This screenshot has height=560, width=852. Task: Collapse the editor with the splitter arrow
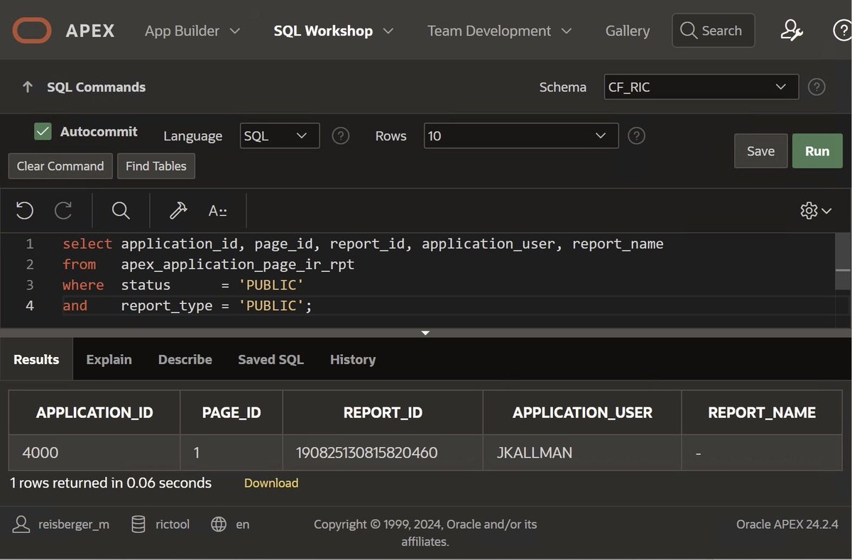pyautogui.click(x=425, y=333)
